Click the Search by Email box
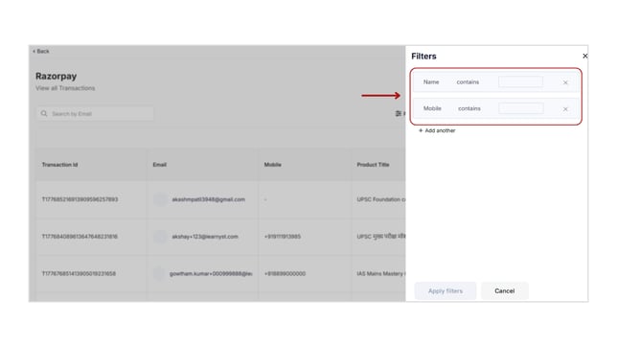Image resolution: width=617 pixels, height=347 pixels. pos(95,113)
